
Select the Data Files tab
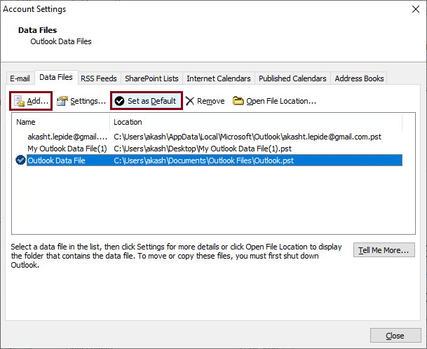click(x=56, y=78)
